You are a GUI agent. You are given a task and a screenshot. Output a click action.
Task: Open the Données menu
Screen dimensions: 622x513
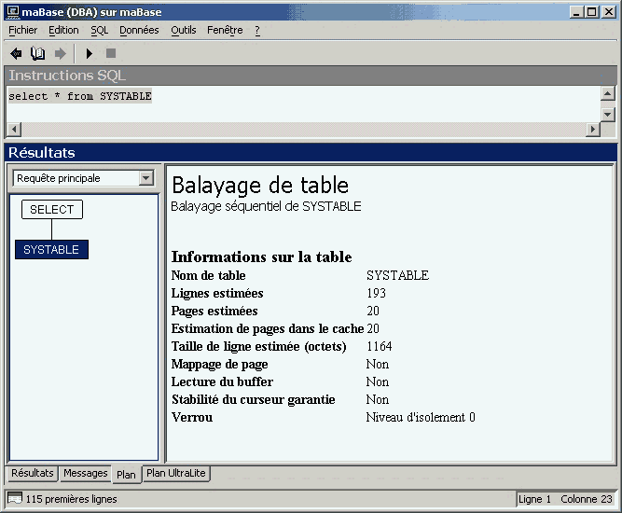point(139,30)
